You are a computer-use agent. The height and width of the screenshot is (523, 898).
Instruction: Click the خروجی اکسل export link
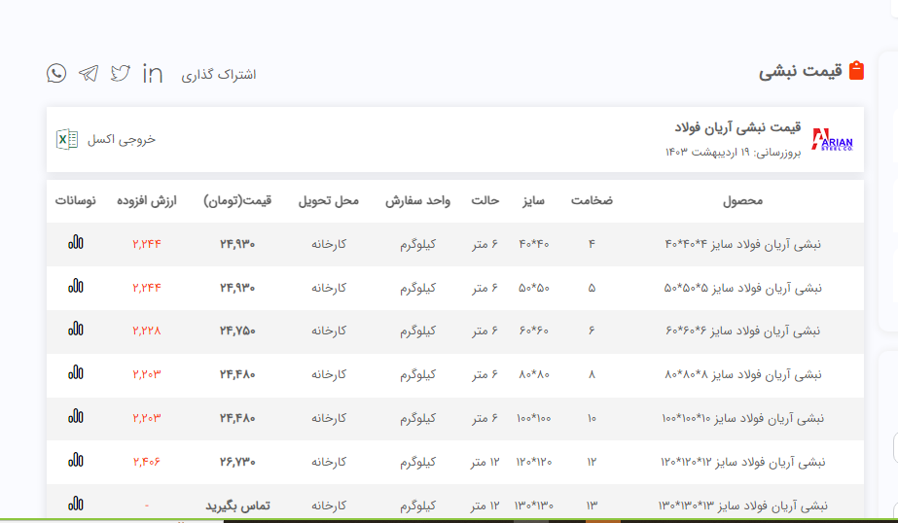[122, 139]
